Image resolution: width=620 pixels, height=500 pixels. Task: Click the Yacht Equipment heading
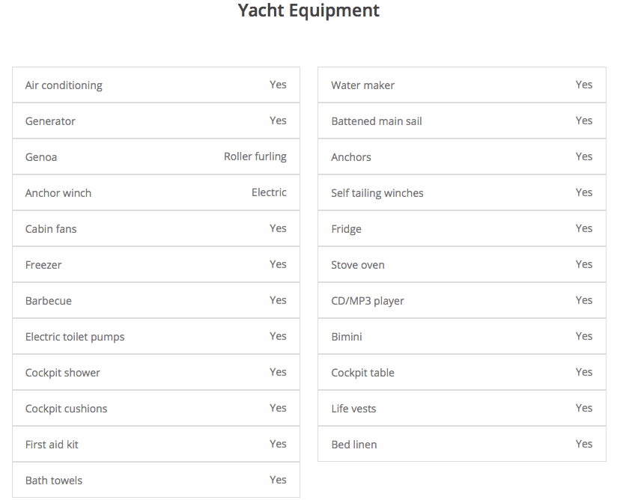click(x=309, y=10)
